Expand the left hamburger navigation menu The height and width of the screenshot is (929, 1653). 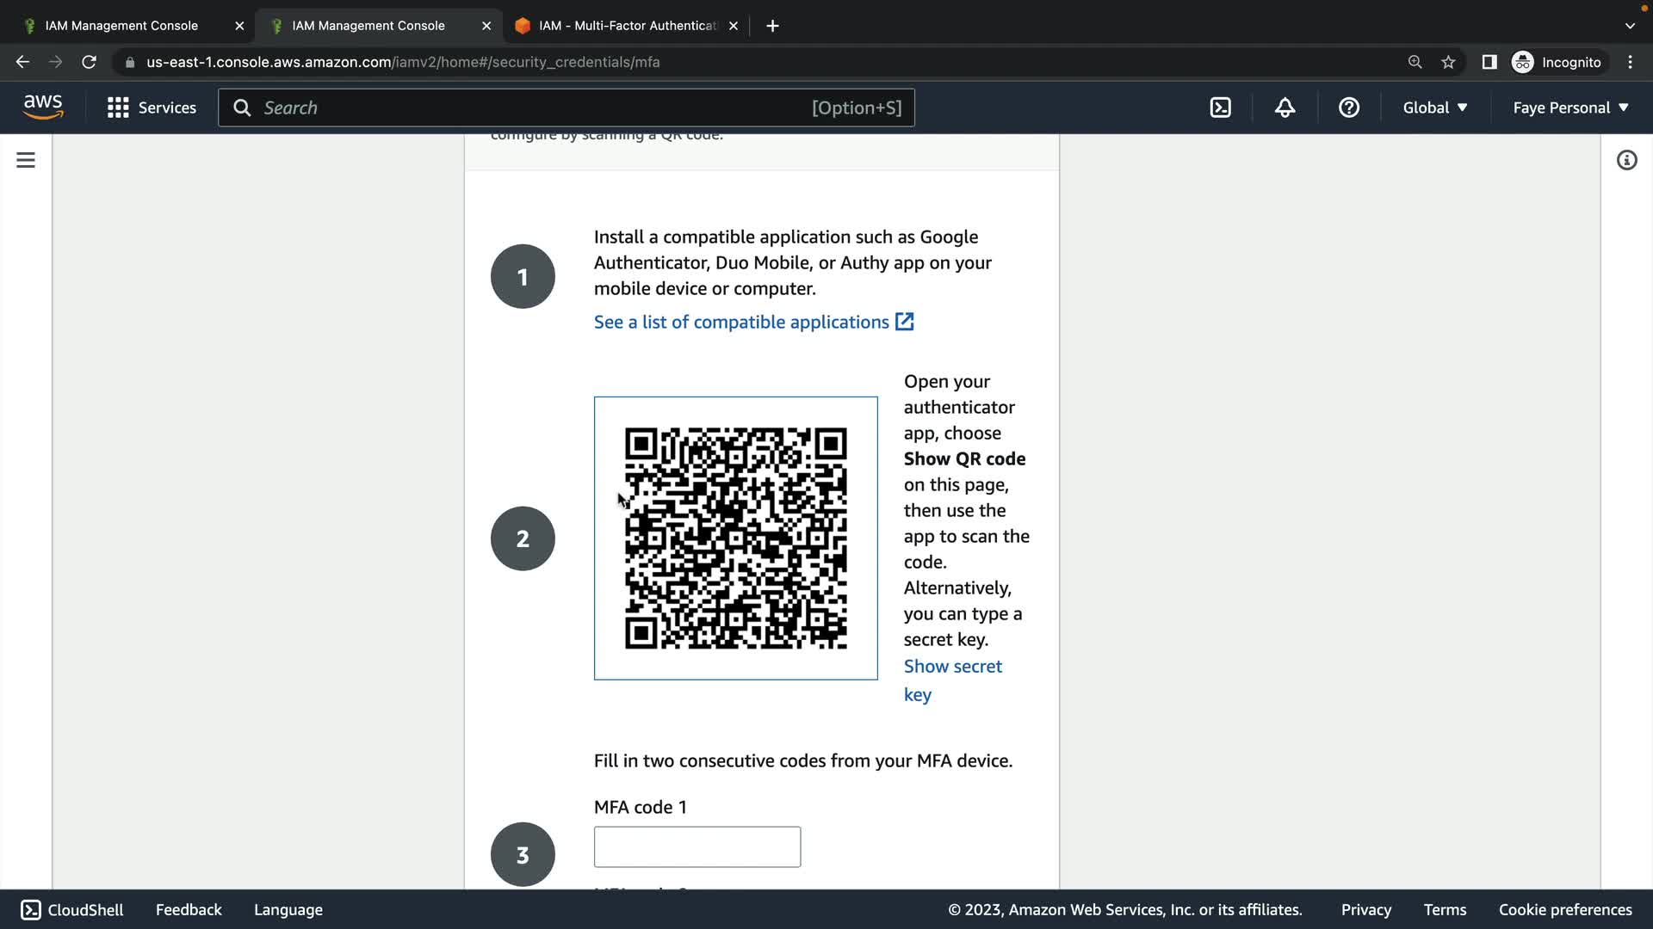(x=26, y=160)
